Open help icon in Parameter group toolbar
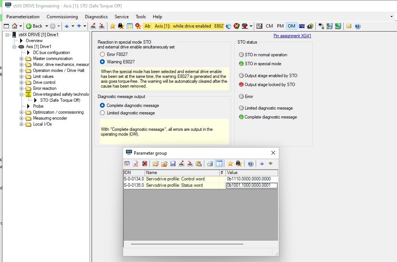 click(251, 164)
